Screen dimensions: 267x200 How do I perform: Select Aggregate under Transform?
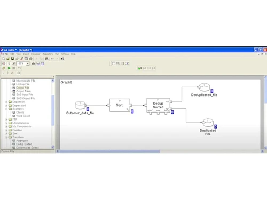tap(22, 141)
